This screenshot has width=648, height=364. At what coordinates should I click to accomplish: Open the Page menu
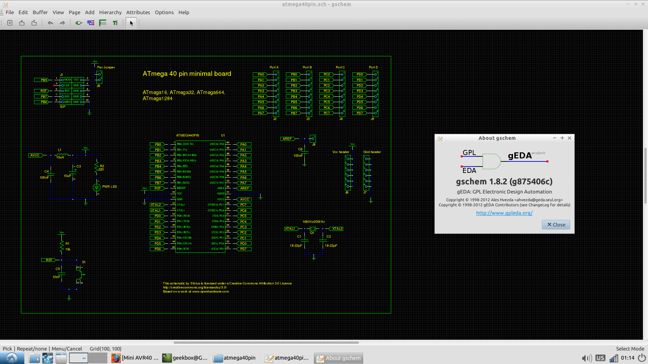75,12
